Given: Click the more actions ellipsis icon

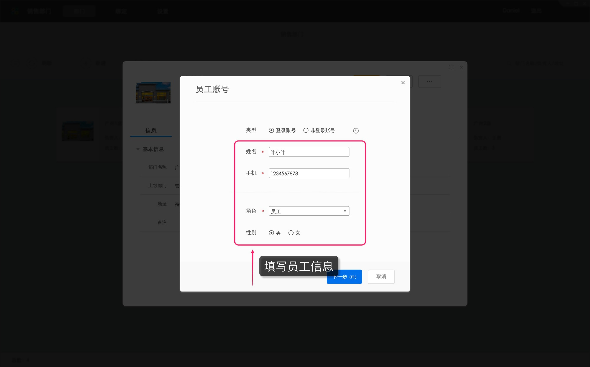Looking at the screenshot, I should click(x=430, y=81).
